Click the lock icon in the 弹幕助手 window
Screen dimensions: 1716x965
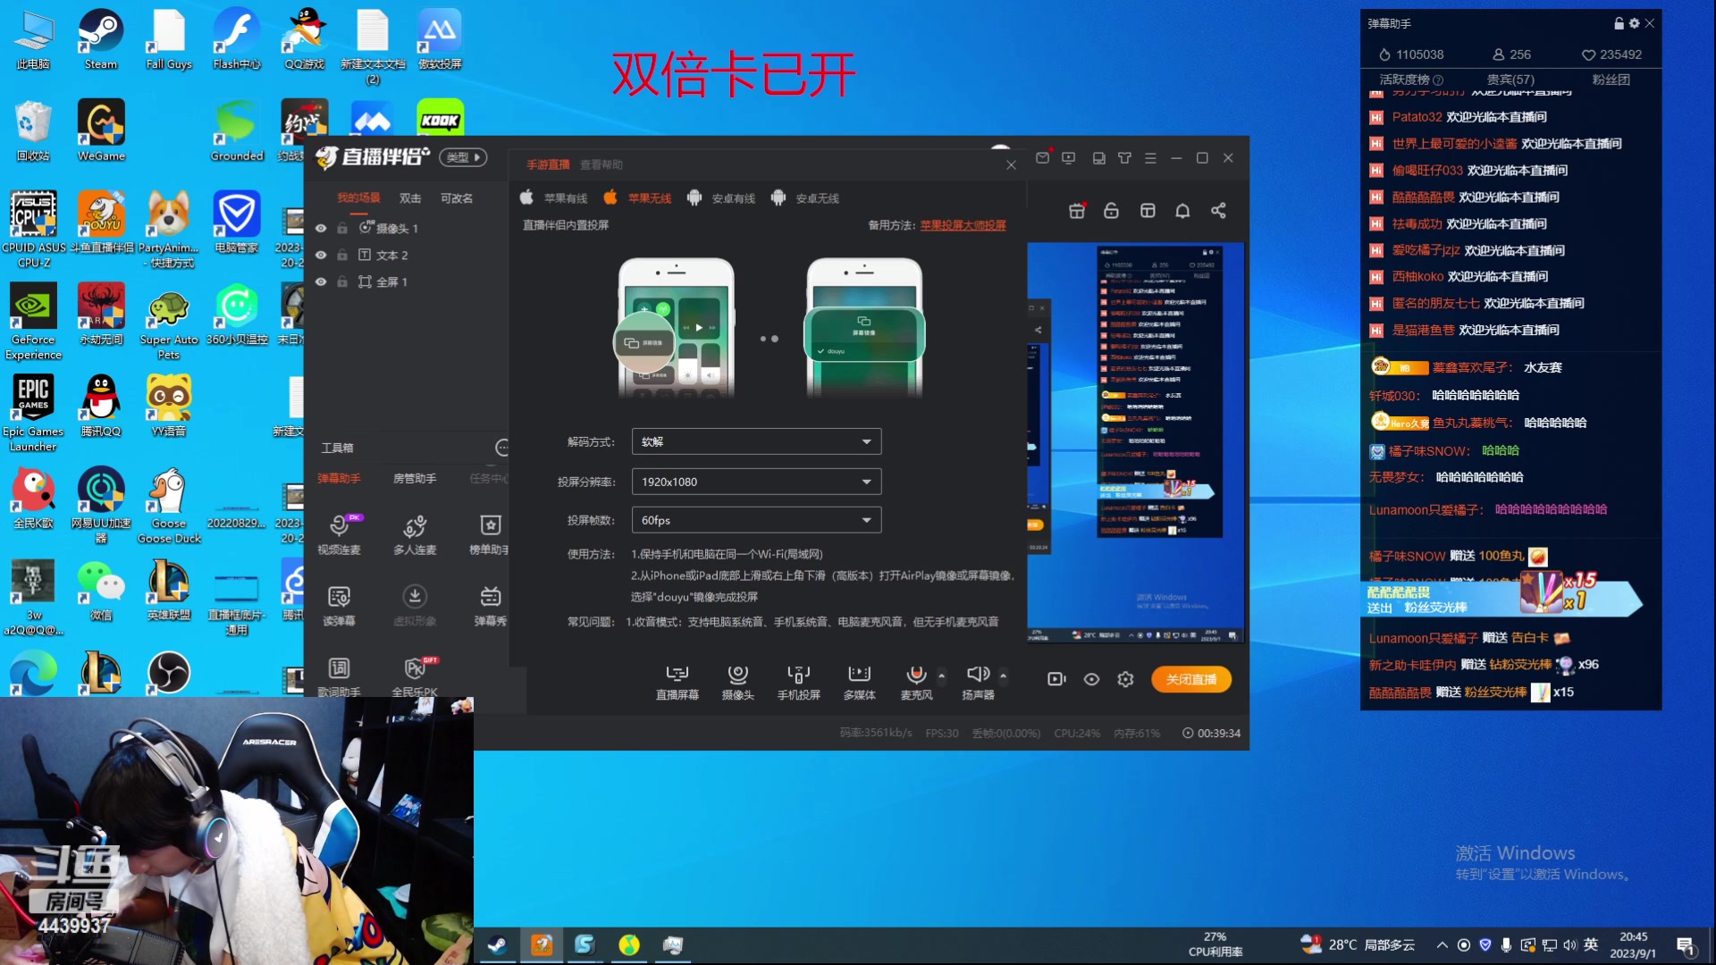tap(1619, 23)
